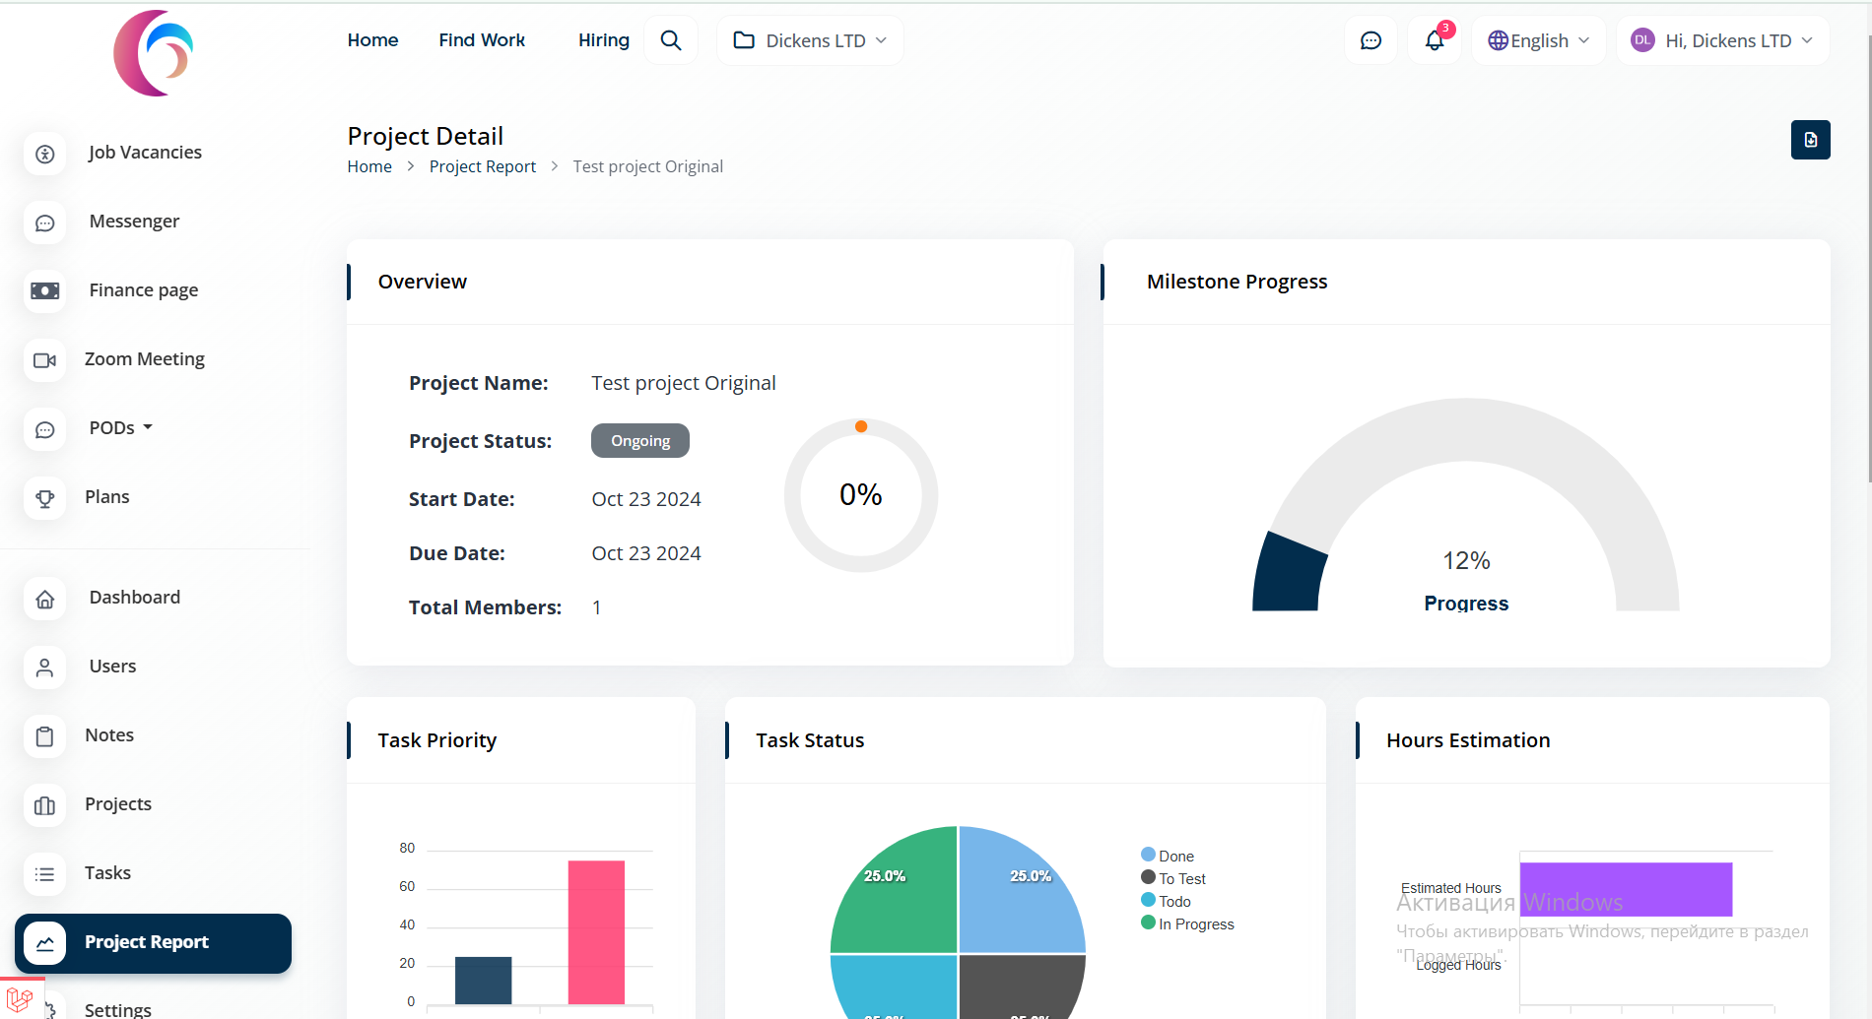
Task: Open the chat messages icon in header
Action: tap(1371, 40)
